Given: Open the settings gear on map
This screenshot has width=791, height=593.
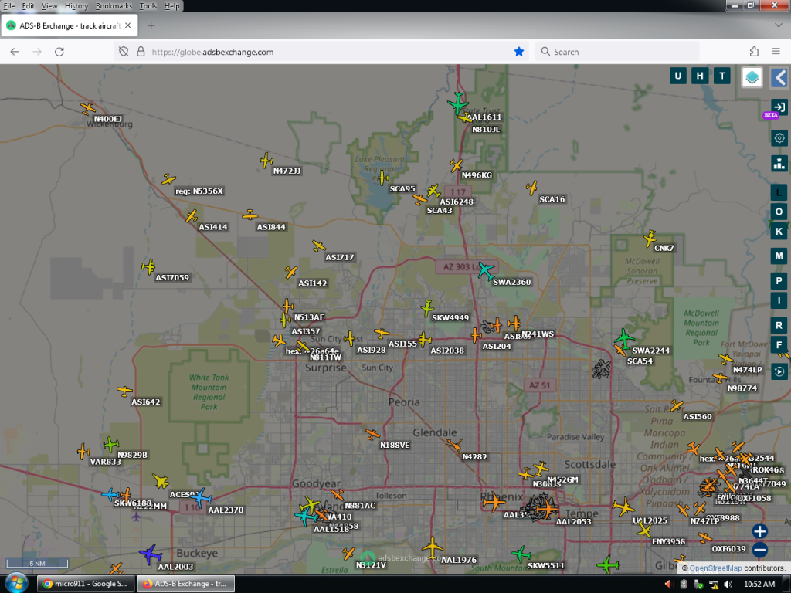Looking at the screenshot, I should click(779, 137).
